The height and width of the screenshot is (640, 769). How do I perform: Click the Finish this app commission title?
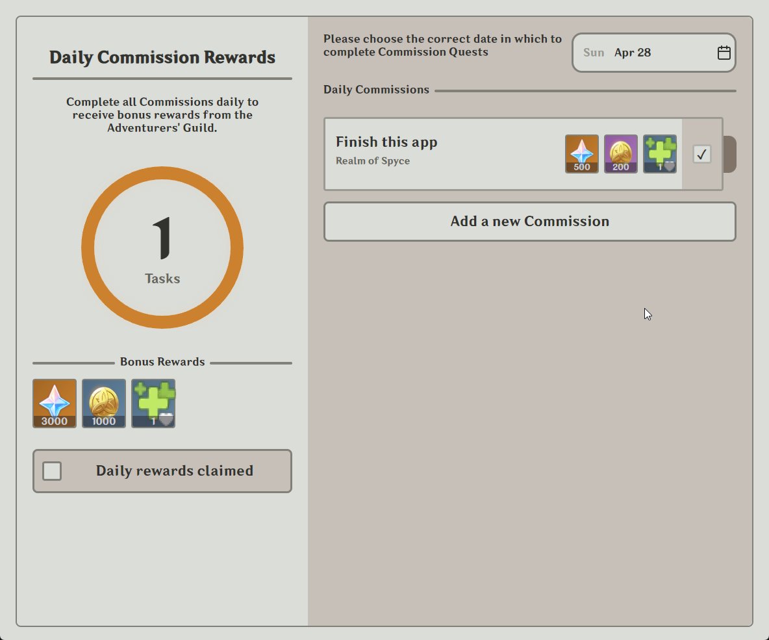point(386,142)
